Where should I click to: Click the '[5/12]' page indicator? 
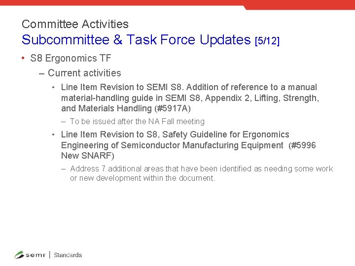tap(267, 41)
